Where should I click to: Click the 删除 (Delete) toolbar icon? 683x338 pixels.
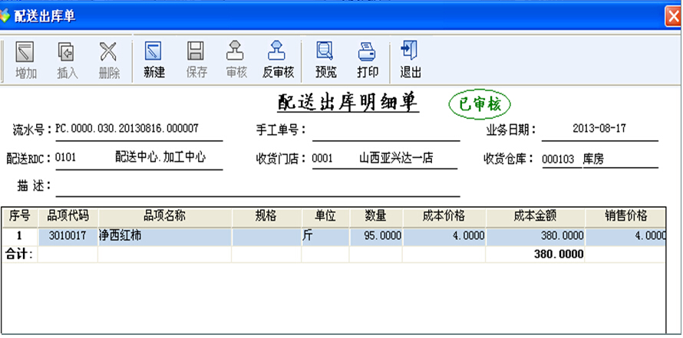(x=109, y=61)
